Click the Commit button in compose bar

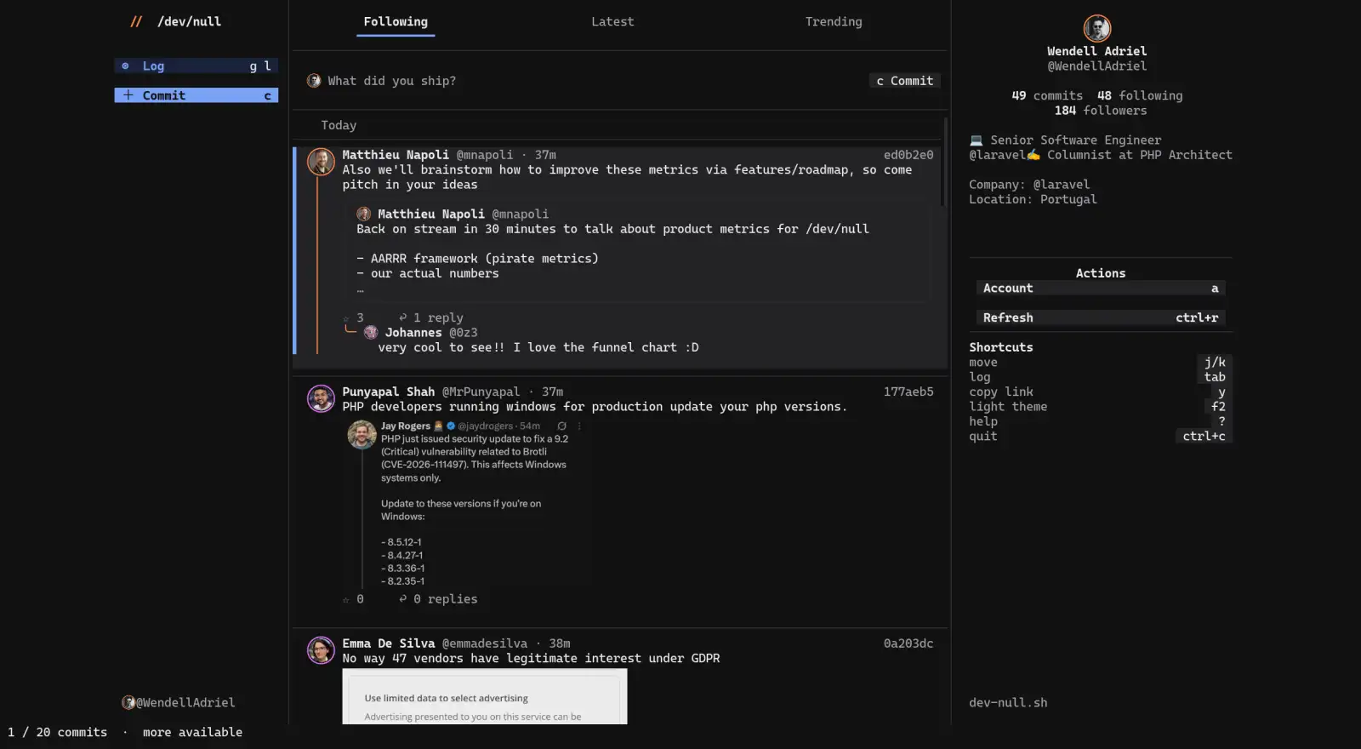click(905, 81)
